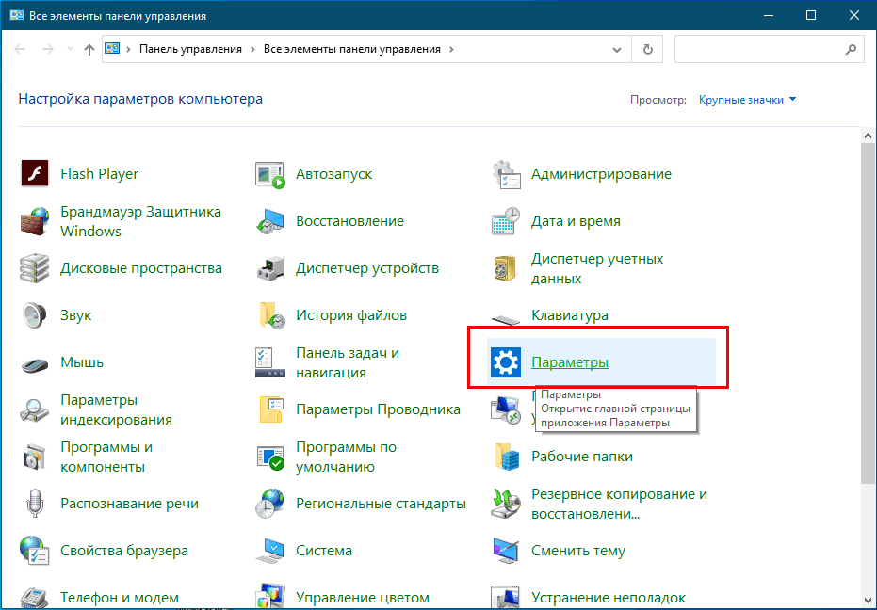Open the Свойства браузера icon
Image resolution: width=877 pixels, height=610 pixels.
(x=35, y=551)
